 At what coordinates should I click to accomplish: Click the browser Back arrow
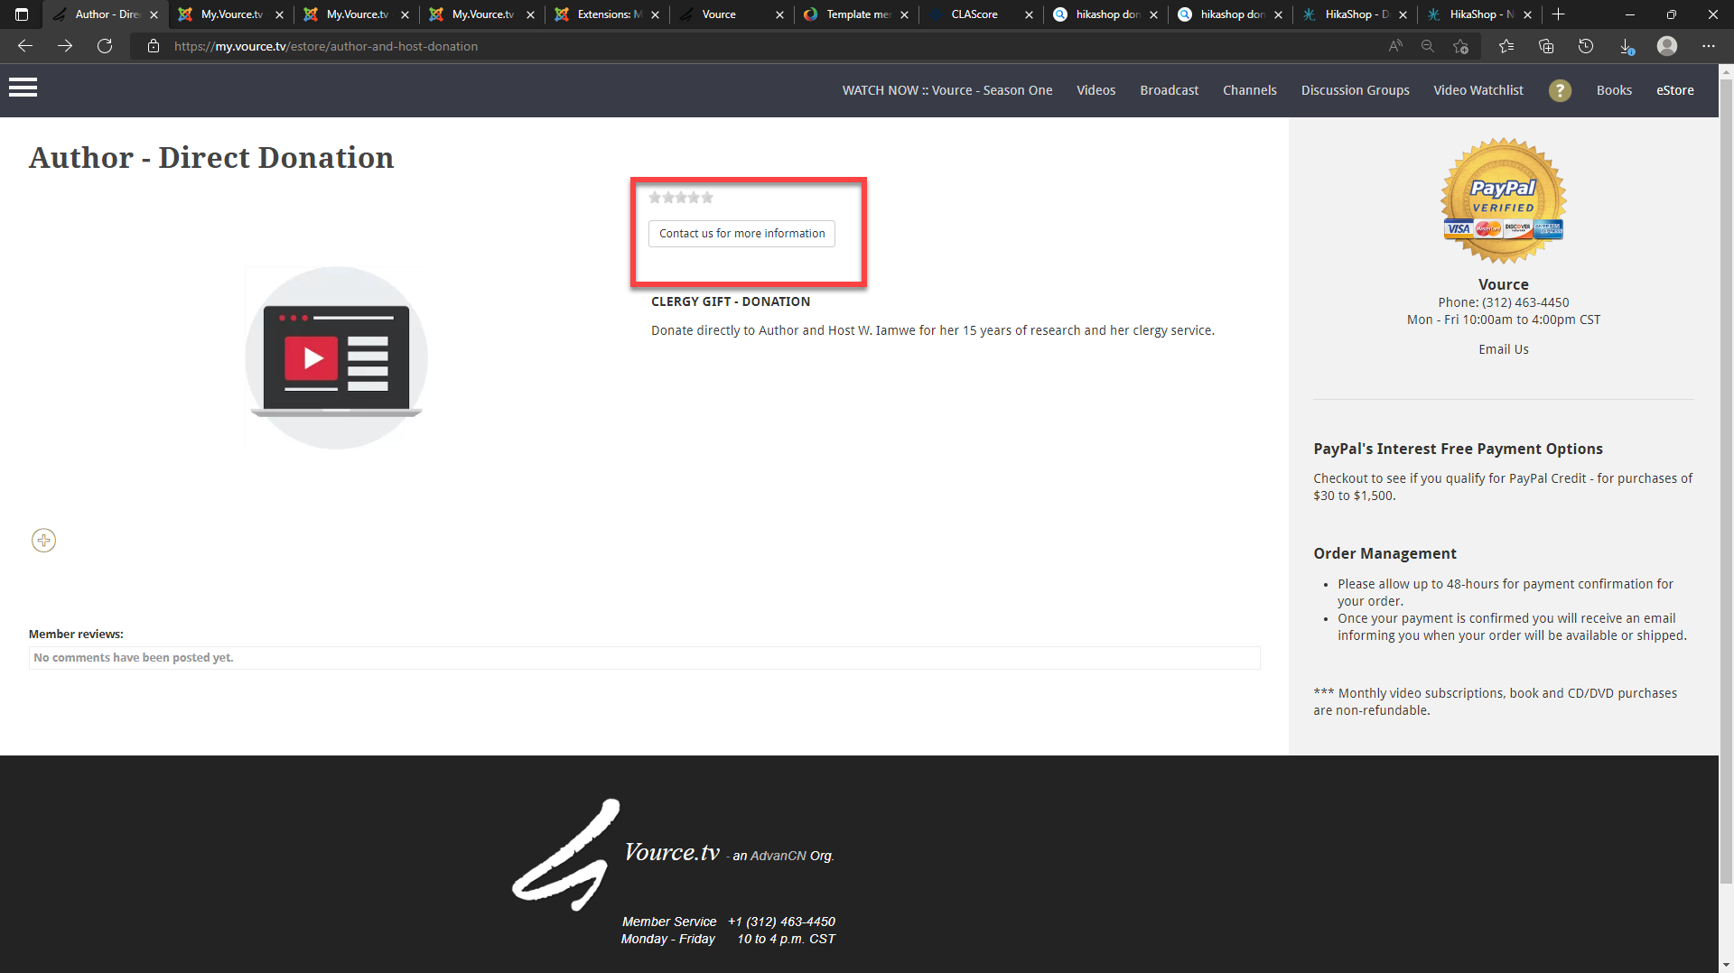pyautogui.click(x=25, y=46)
